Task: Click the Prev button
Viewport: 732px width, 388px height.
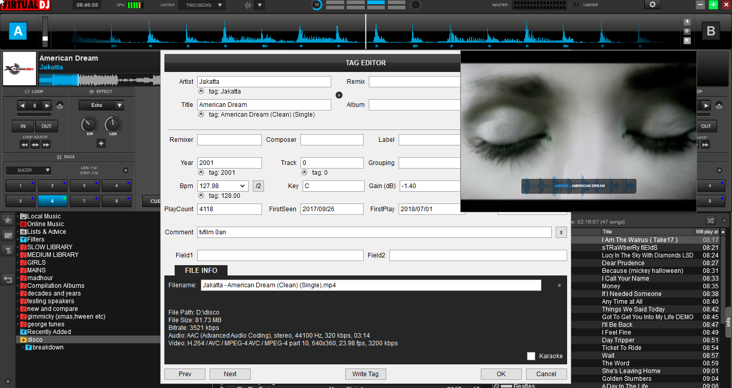Action: pyautogui.click(x=185, y=374)
